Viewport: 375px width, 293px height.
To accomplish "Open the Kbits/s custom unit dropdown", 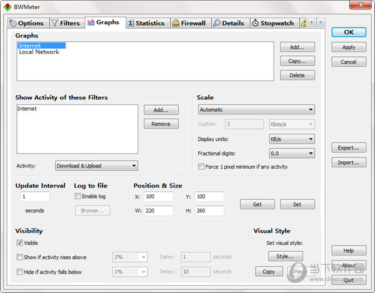I will point(292,124).
